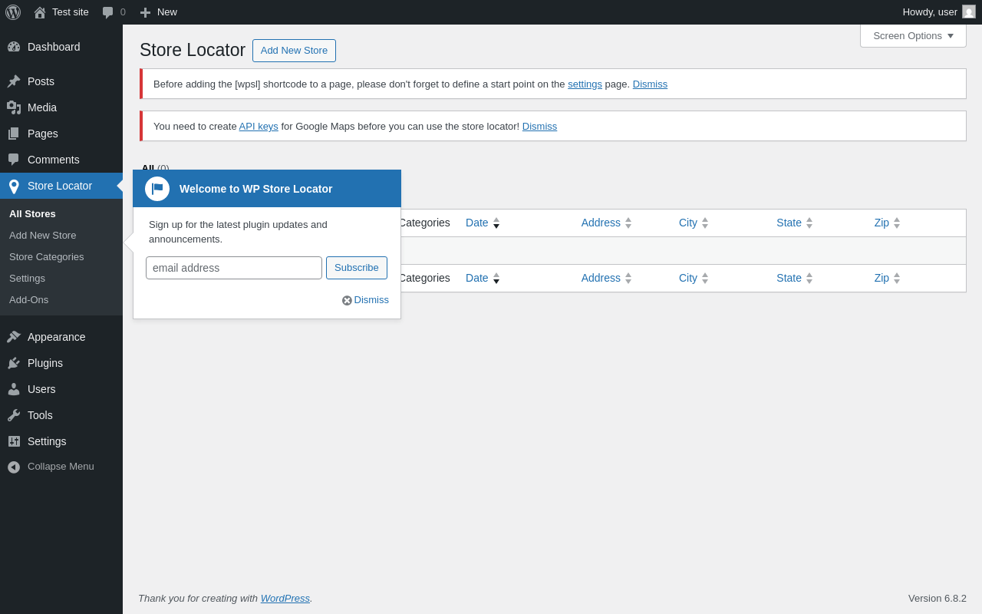Click the Zip header in footer row
982x614 pixels.
pos(881,278)
